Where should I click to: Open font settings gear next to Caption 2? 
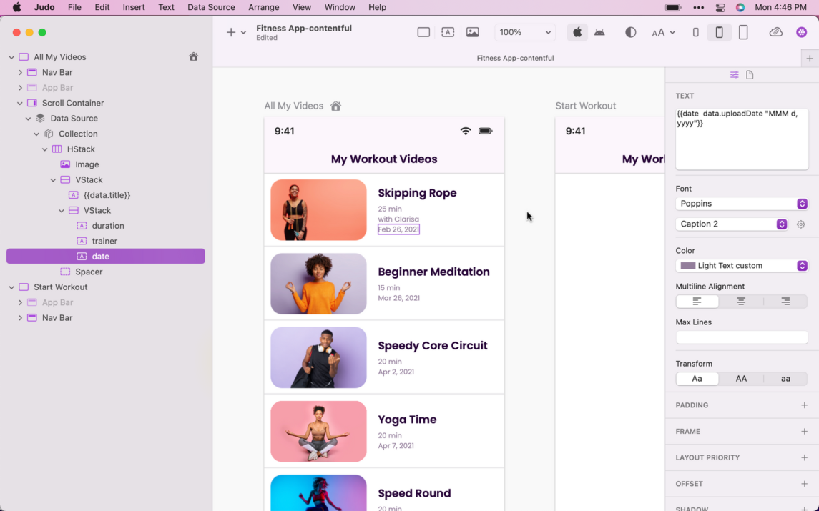pos(800,224)
